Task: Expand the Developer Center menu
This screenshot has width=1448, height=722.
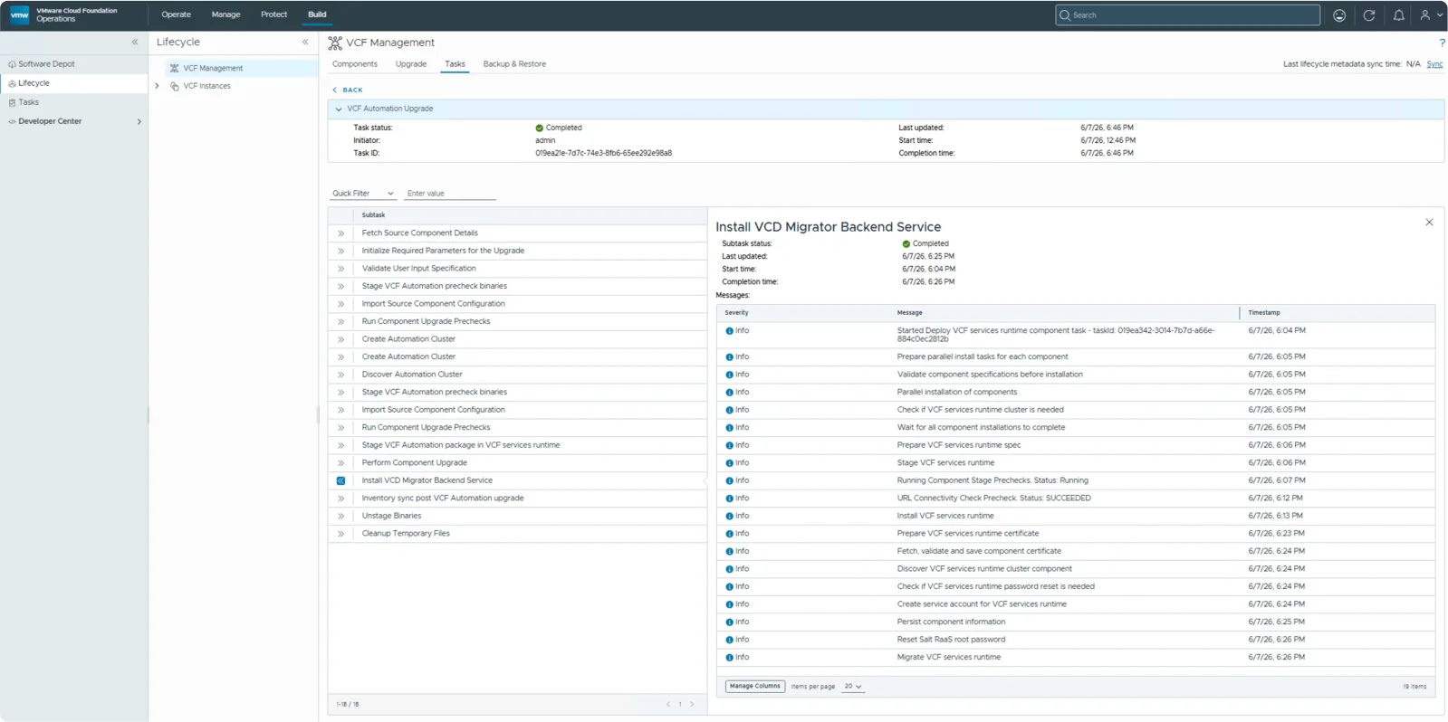Action: click(139, 121)
